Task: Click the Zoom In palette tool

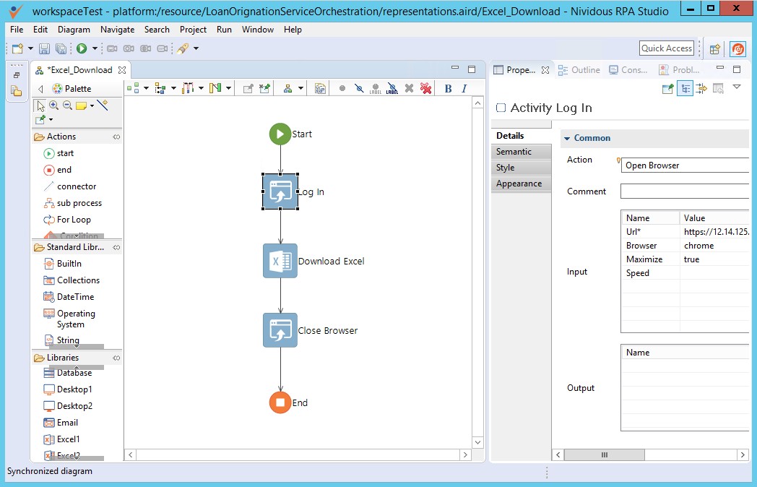Action: coord(53,105)
